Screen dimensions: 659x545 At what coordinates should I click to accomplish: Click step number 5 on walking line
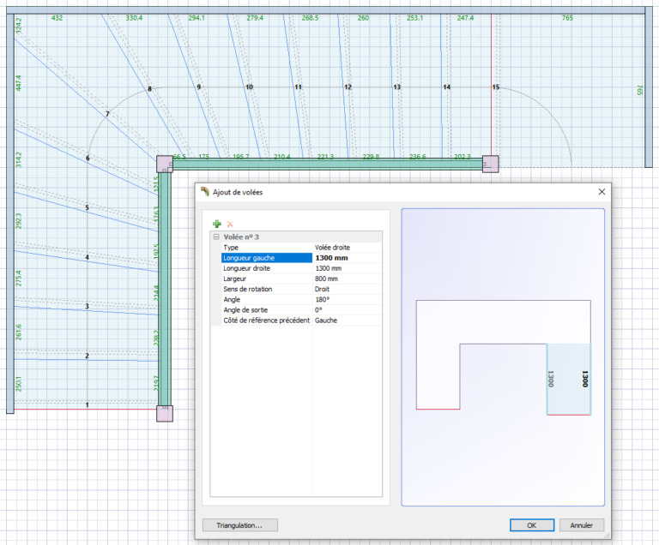87,207
